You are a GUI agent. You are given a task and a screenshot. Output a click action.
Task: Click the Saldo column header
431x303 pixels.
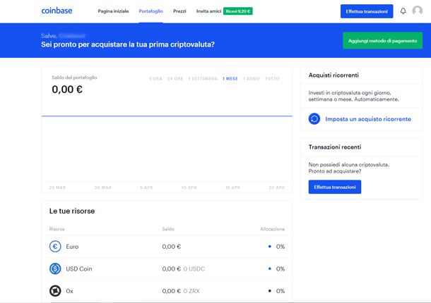[168, 229]
